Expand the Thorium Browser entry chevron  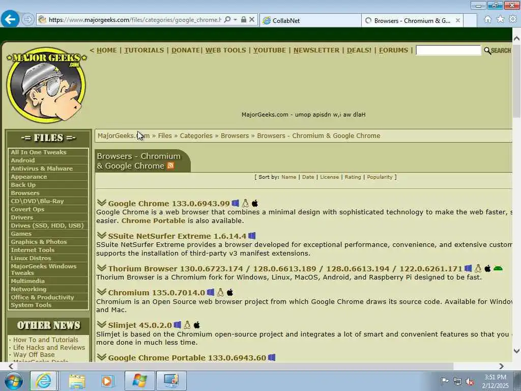(102, 268)
